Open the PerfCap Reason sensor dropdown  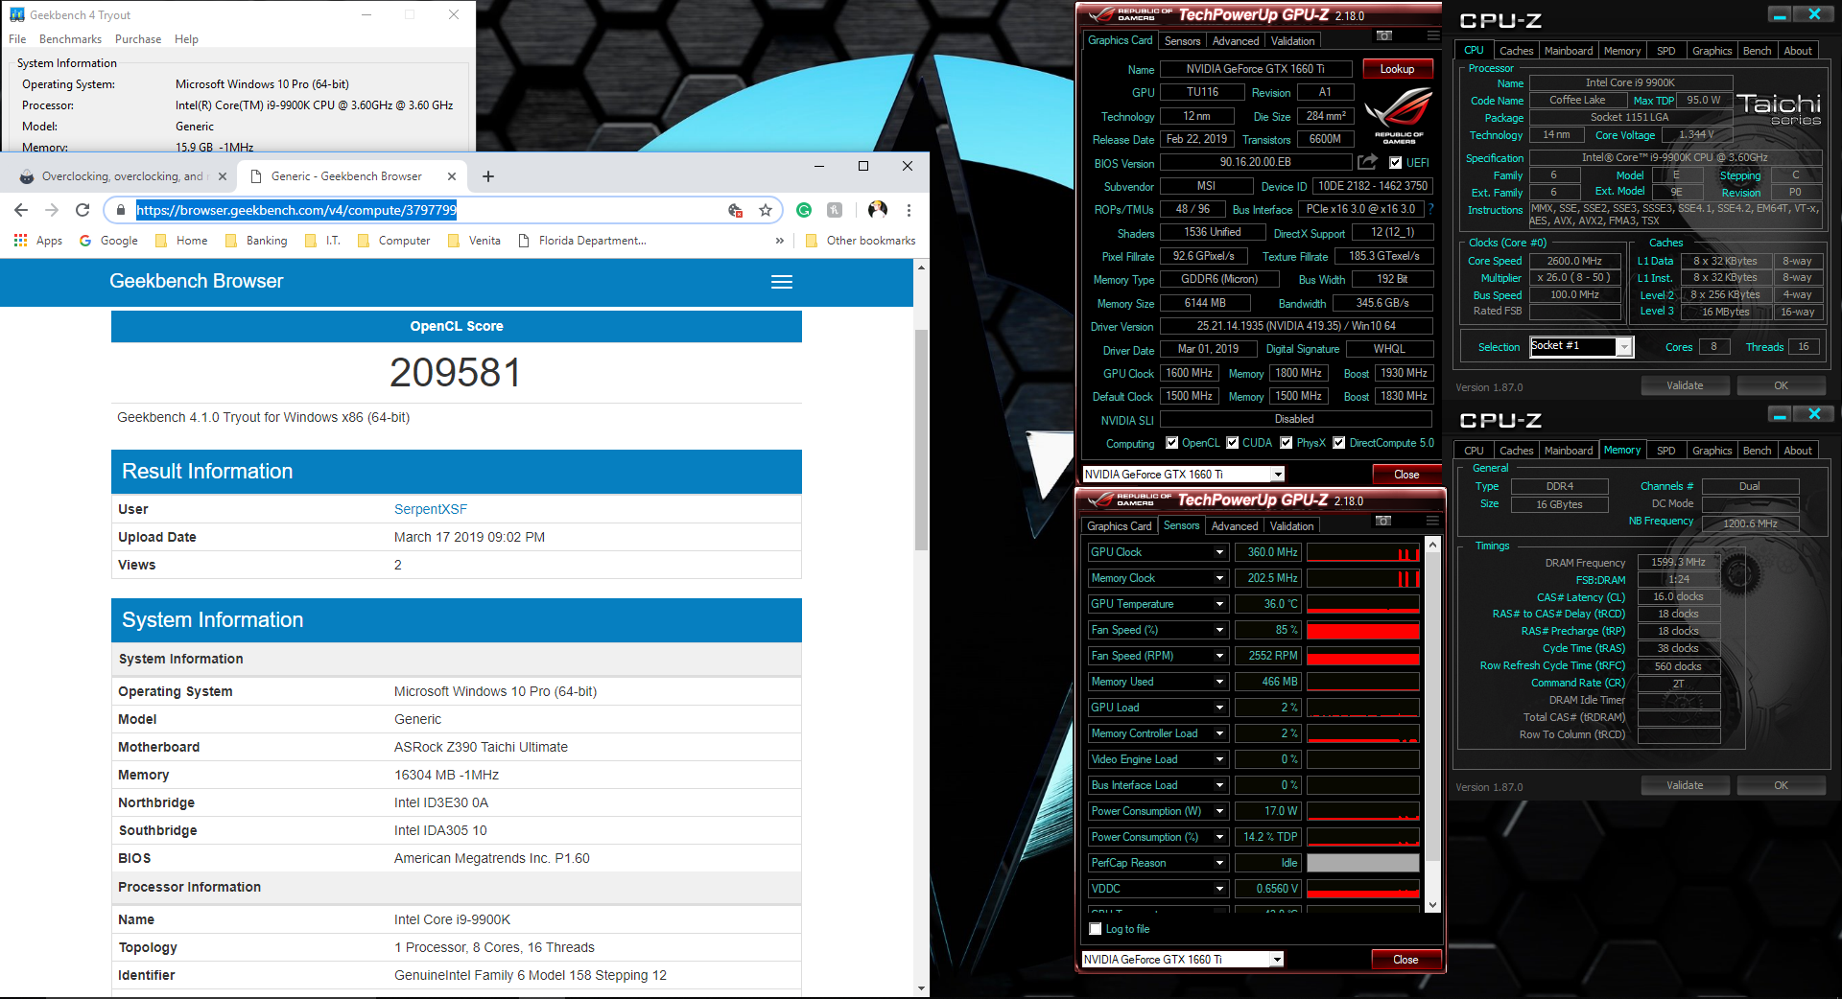(x=1219, y=863)
